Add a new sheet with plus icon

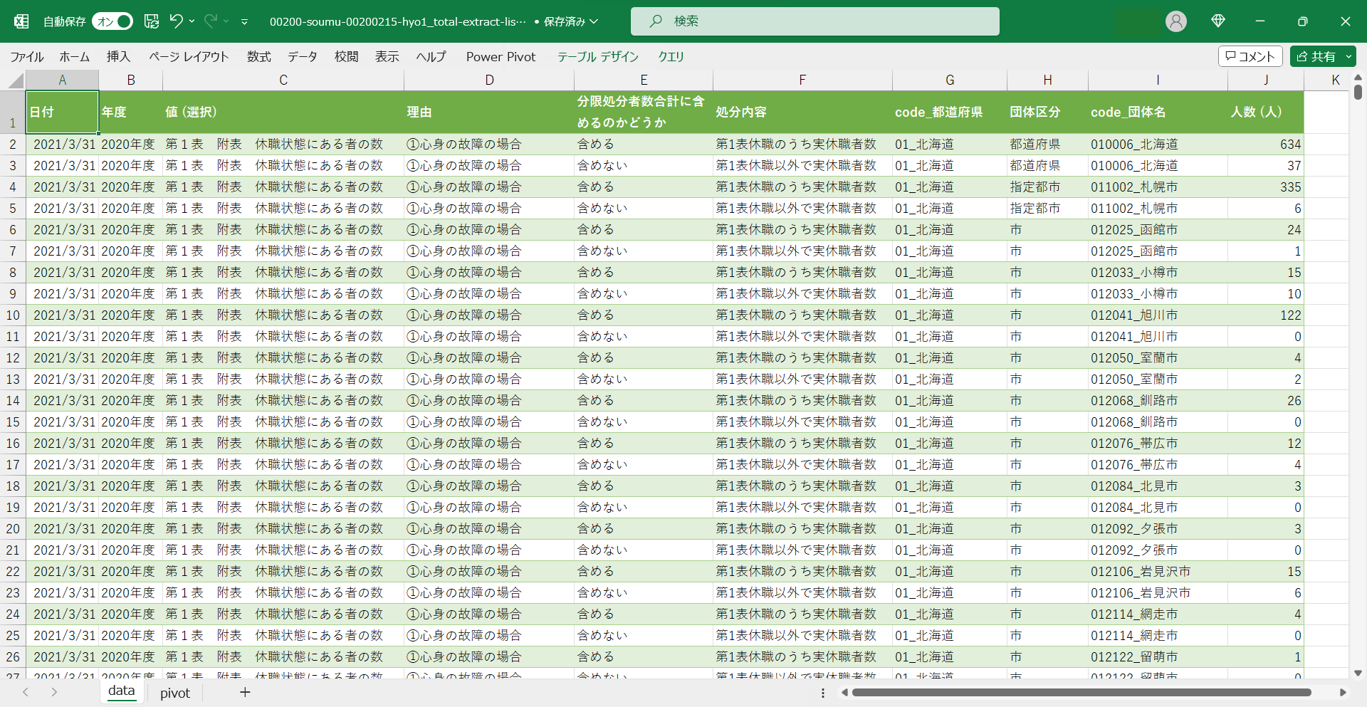[245, 692]
